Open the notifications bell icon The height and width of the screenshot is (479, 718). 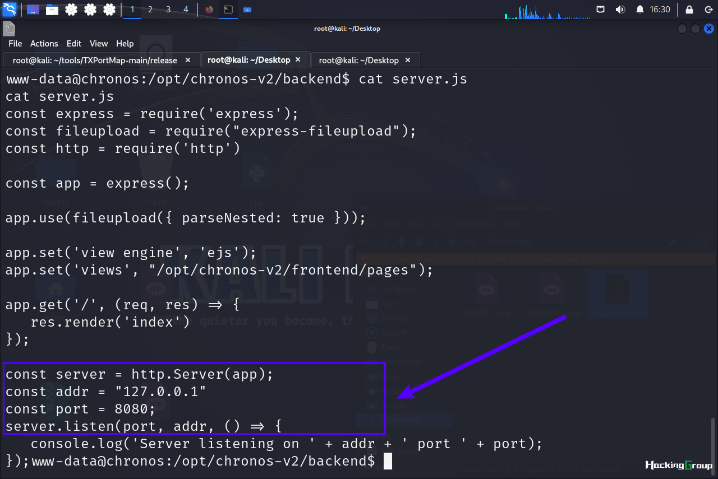(x=639, y=10)
